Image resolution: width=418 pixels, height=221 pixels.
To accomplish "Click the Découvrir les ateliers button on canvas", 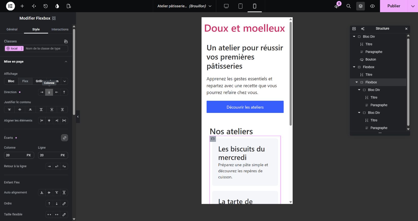I will (x=245, y=107).
